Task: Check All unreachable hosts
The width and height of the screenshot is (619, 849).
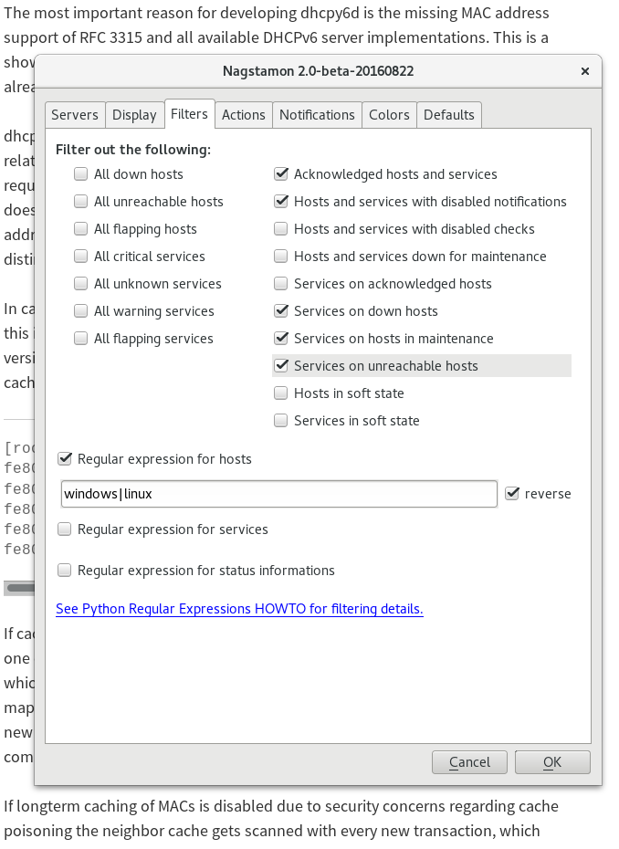Action: tap(81, 202)
